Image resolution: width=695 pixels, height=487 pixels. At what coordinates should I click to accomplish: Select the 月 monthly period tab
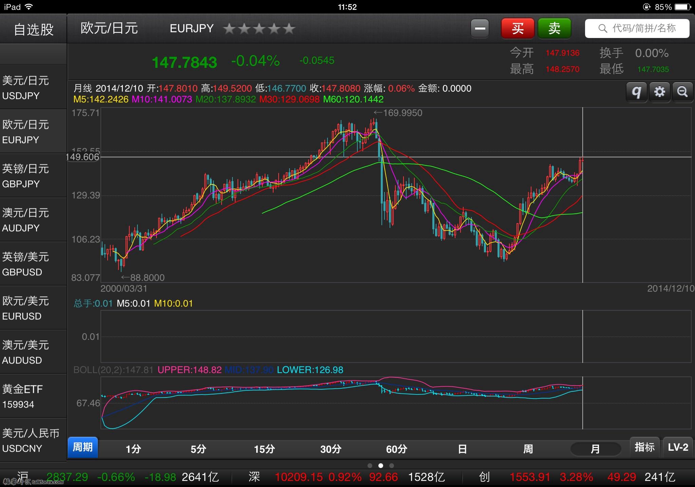[x=596, y=449]
